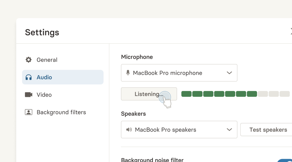The height and width of the screenshot is (162, 292).
Task: Click the Test speakers button
Action: 266,130
